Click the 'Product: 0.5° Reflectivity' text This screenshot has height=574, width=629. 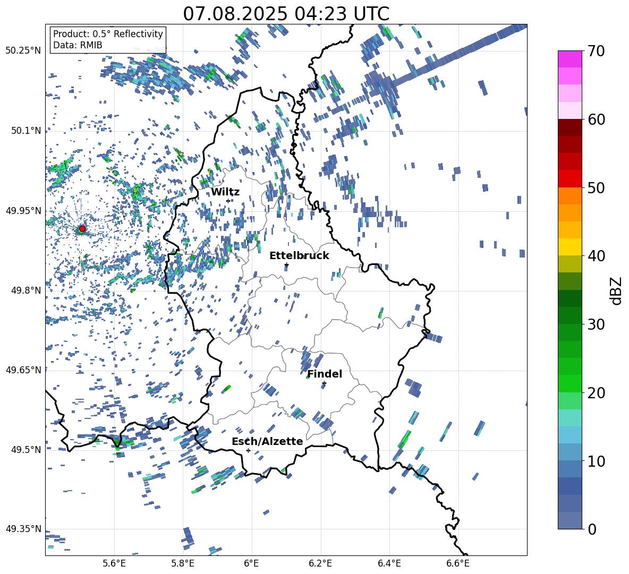point(108,34)
